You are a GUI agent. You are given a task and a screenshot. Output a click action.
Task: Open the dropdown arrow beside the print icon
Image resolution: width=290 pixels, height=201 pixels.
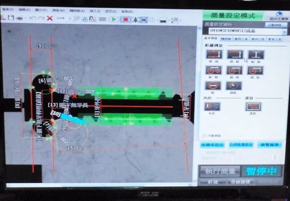(25, 18)
